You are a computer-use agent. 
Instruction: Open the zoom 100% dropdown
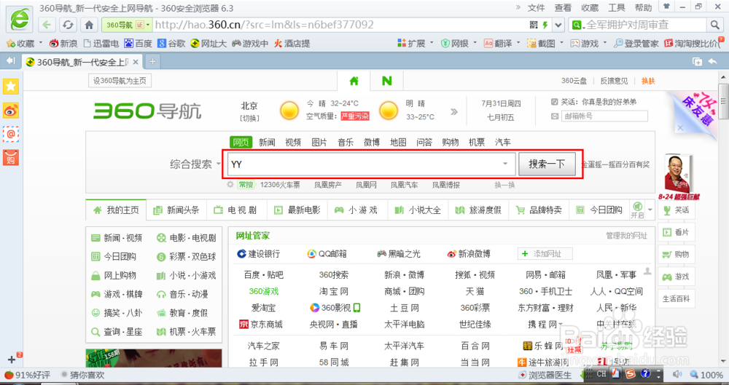pyautogui.click(x=706, y=374)
